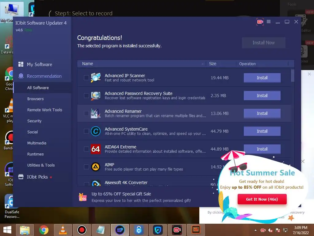Launch Chrome from the taskbar
This screenshot has width=314, height=236.
pos(44,230)
